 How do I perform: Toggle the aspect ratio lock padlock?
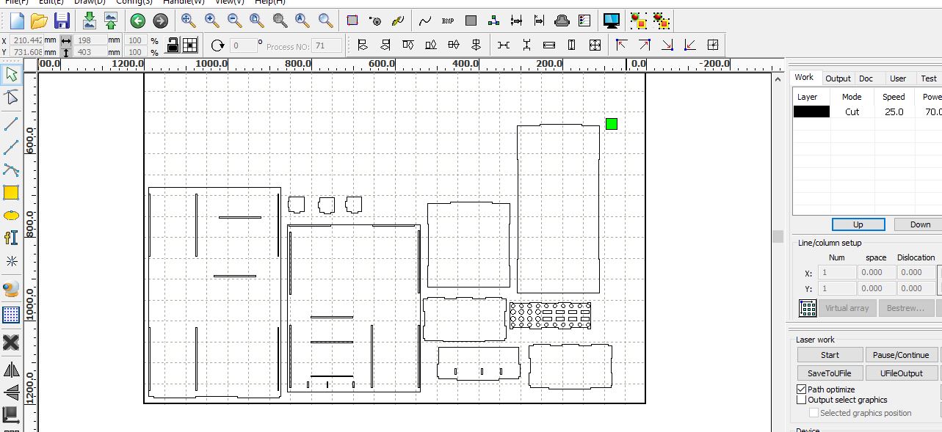click(173, 45)
